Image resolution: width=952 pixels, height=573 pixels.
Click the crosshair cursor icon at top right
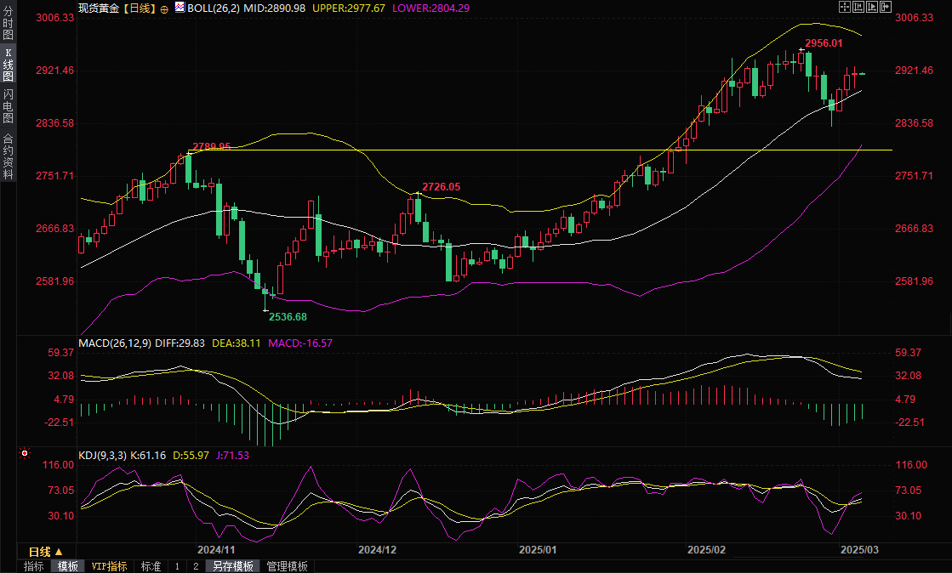click(844, 7)
